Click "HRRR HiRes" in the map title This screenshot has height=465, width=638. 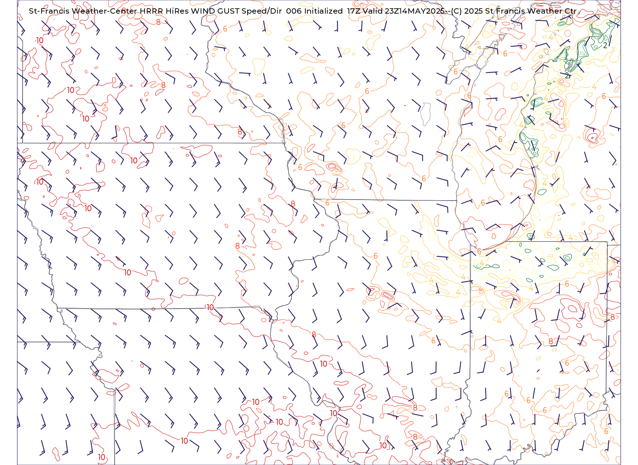(x=164, y=11)
